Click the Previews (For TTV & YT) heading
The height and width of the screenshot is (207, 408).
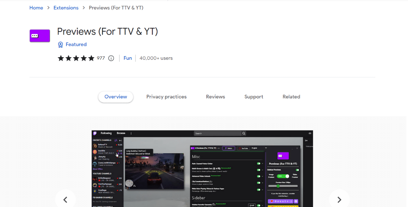107,32
